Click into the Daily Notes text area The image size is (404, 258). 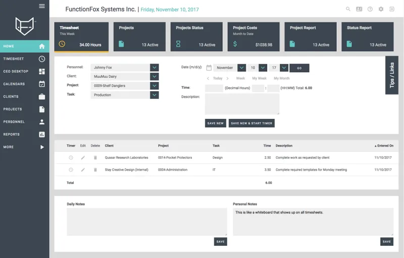point(147,222)
